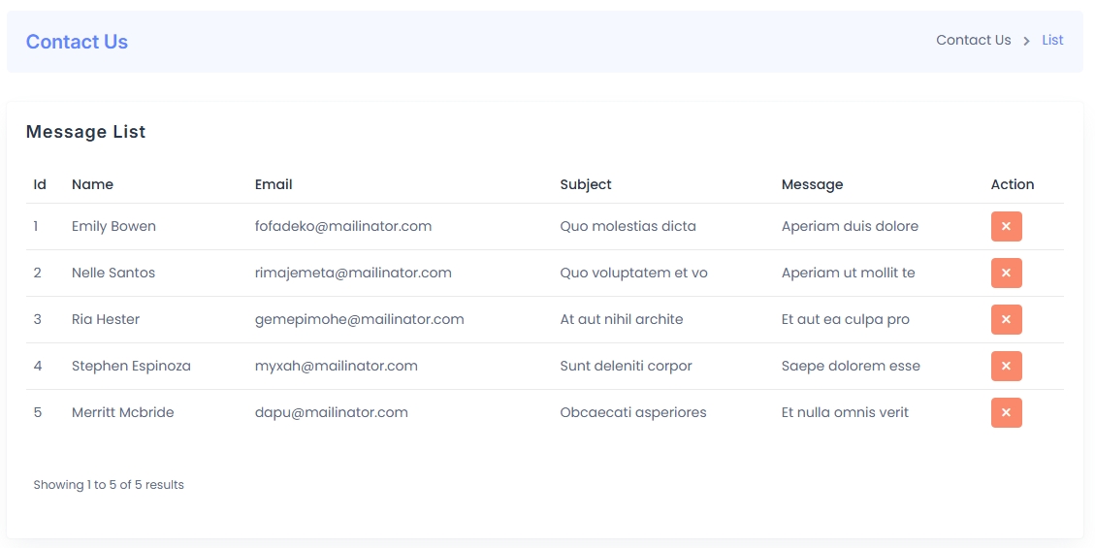Image resolution: width=1095 pixels, height=548 pixels.
Task: Click message Aperiam duis dolore
Action: [x=850, y=226]
